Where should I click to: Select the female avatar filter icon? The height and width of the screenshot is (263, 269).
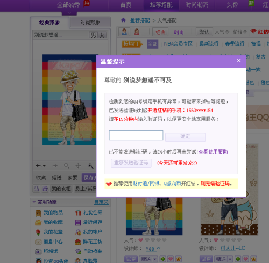(x=137, y=32)
